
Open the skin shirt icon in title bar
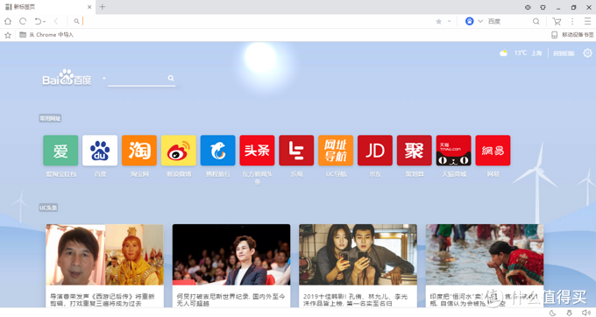543,7
